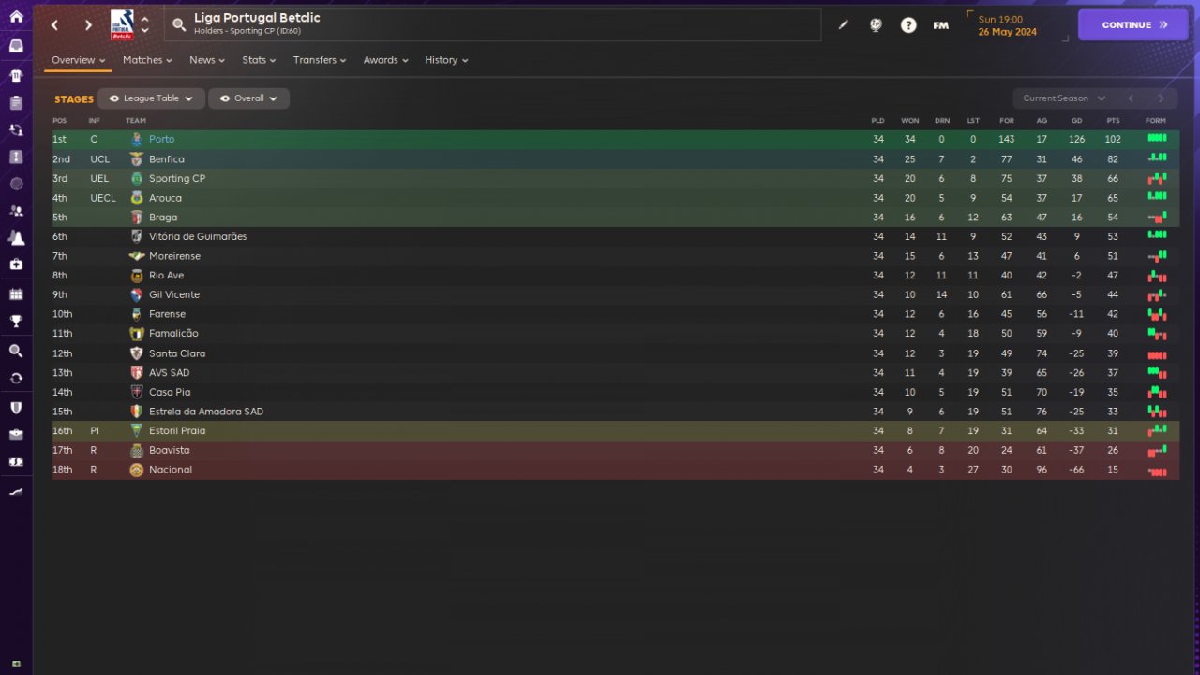Click the pencil edit icon in top bar
Screen dimensions: 1200x675
843,25
